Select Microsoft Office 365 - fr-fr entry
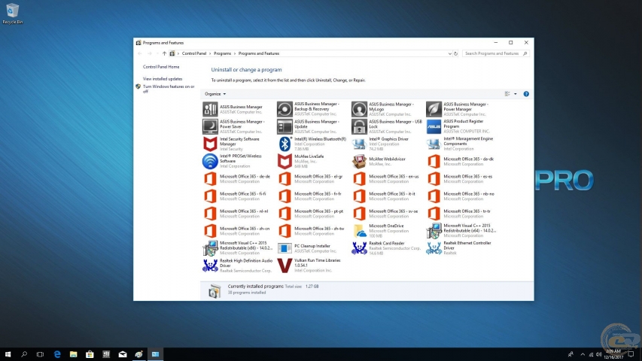 (311, 196)
